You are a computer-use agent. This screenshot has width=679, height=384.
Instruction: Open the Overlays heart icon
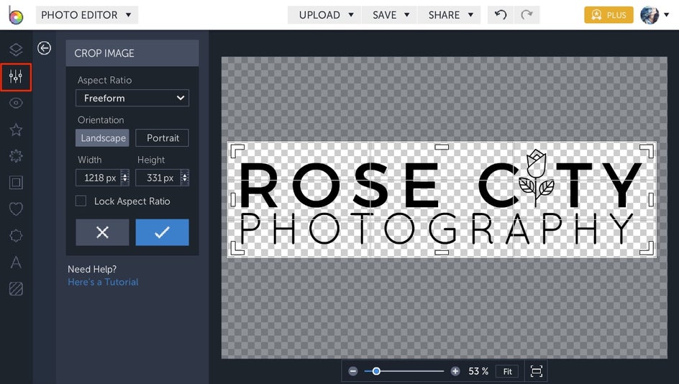(16, 209)
